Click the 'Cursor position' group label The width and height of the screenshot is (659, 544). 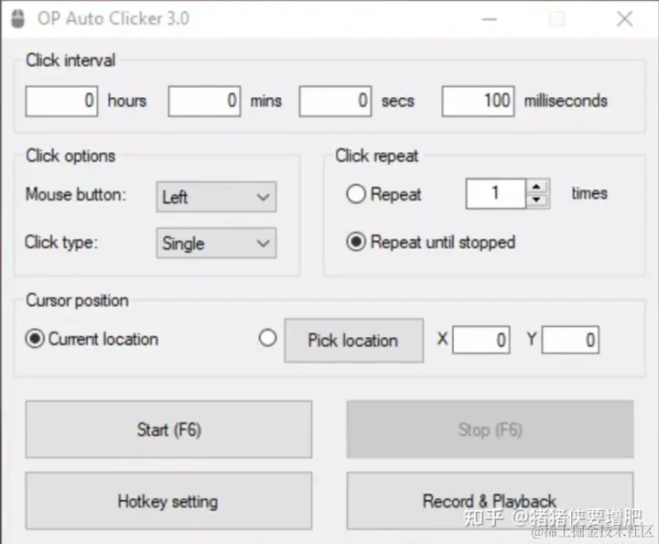click(x=77, y=300)
